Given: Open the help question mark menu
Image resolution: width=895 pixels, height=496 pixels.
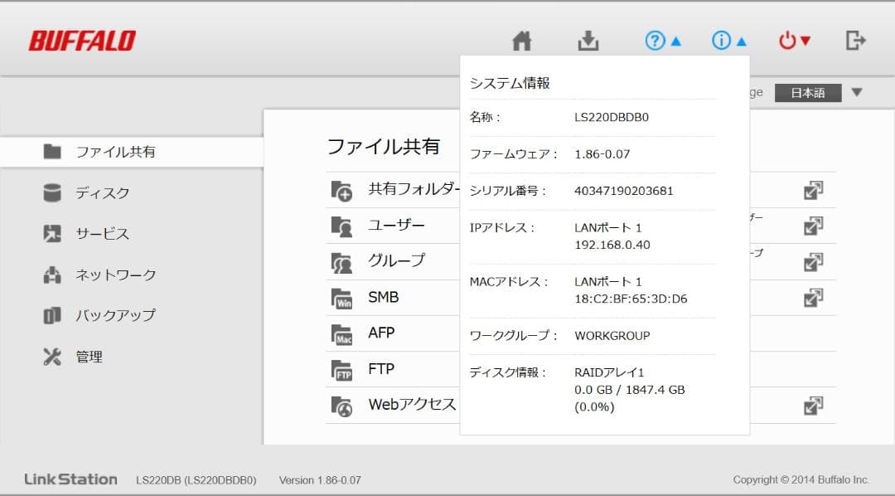Looking at the screenshot, I should pyautogui.click(x=663, y=41).
